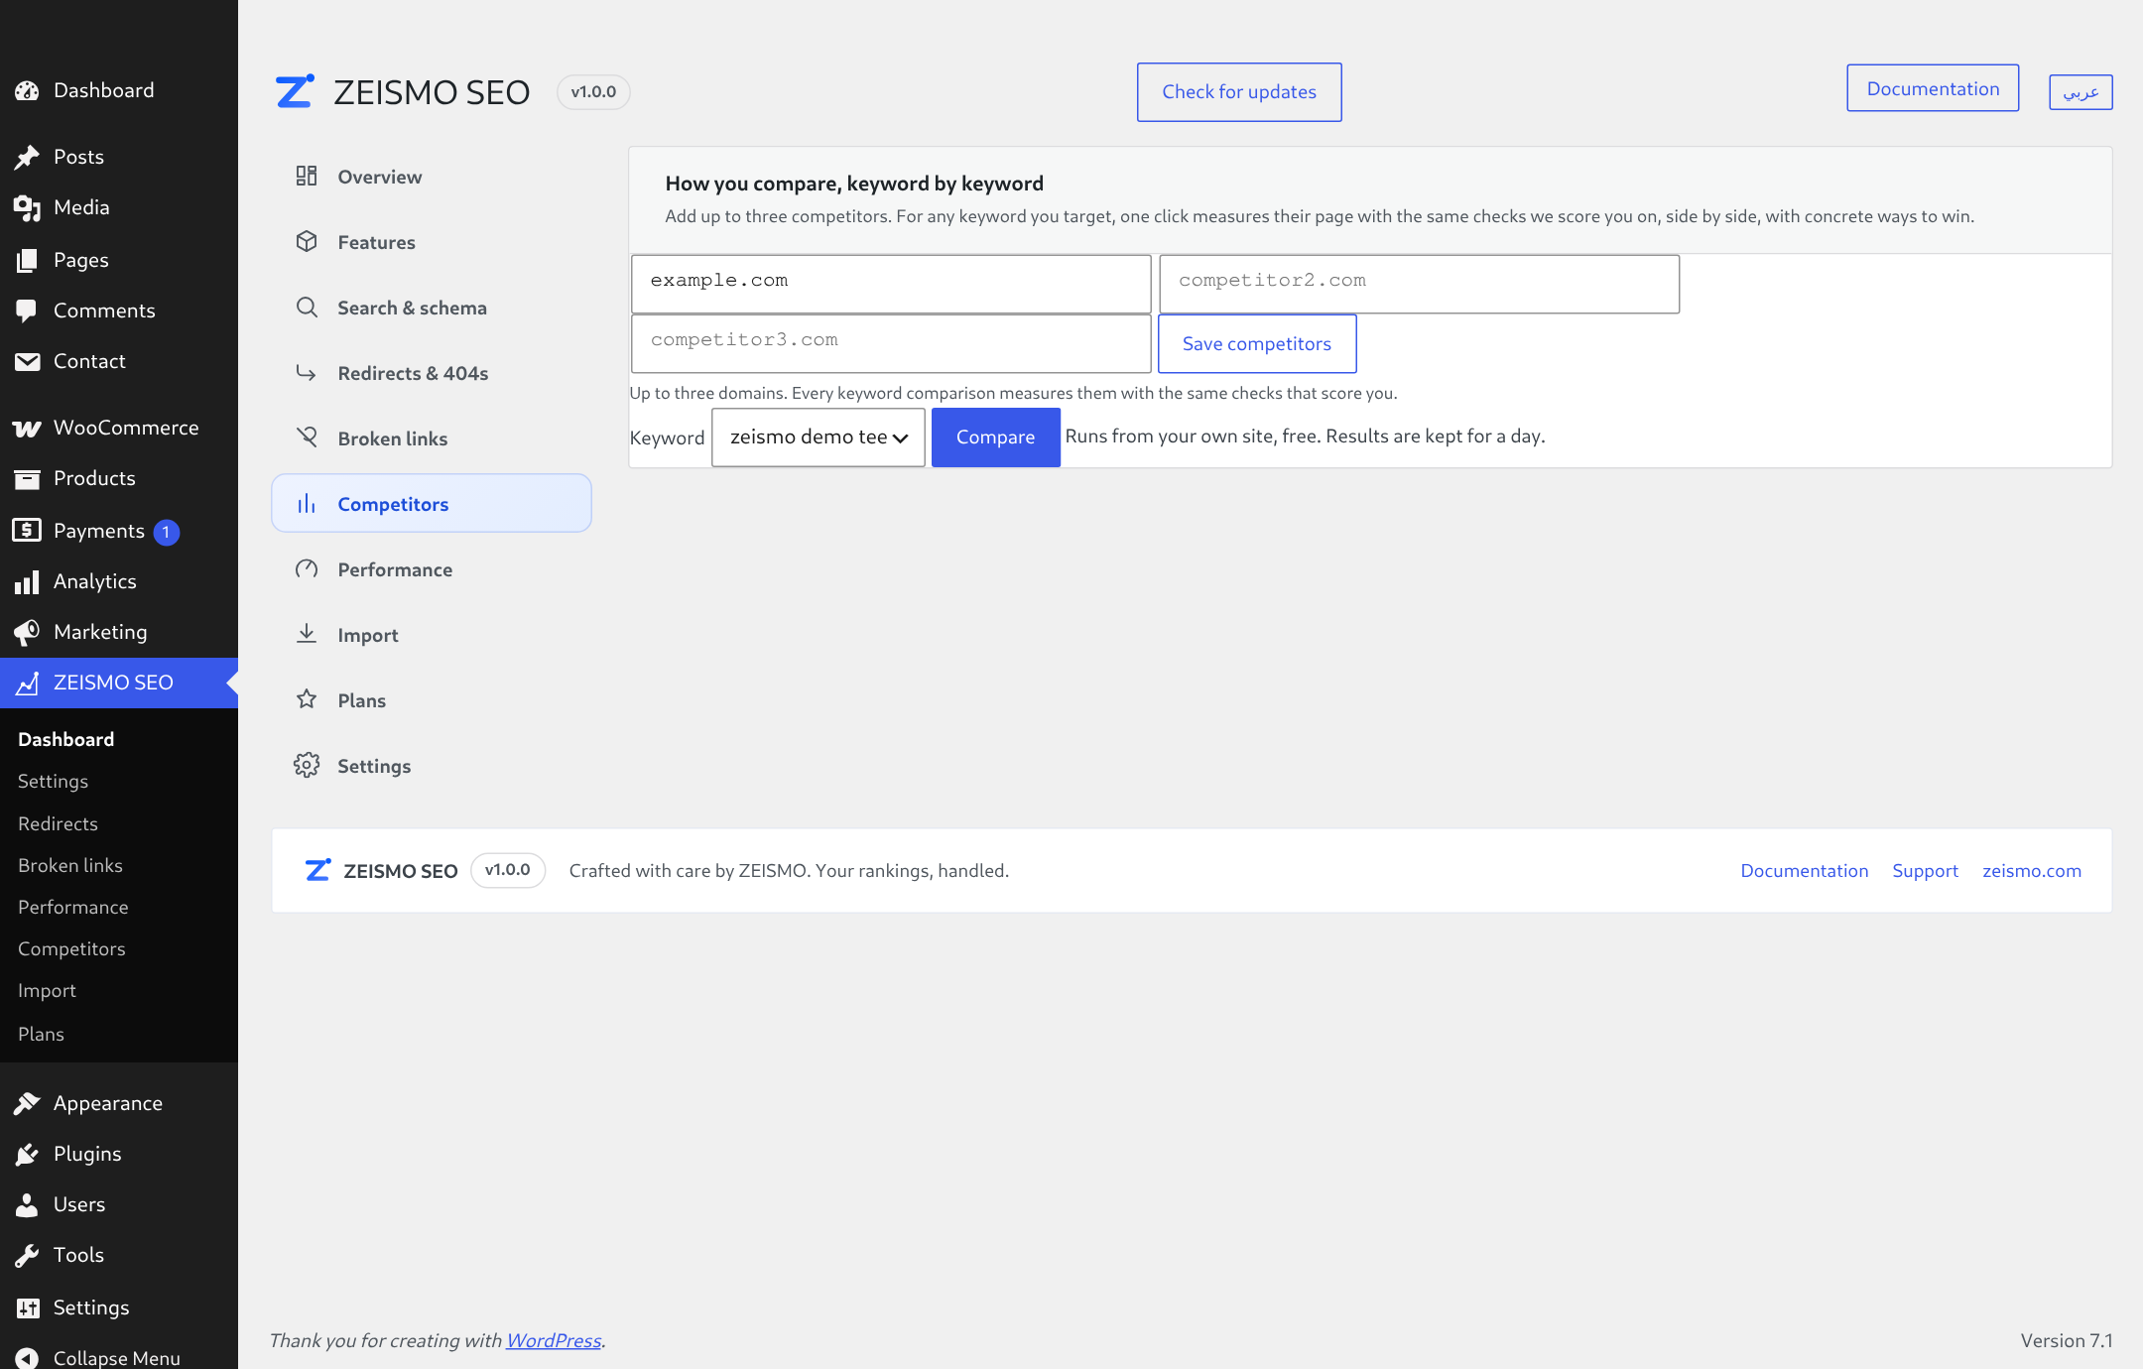Click the Media library icon

coord(27,207)
